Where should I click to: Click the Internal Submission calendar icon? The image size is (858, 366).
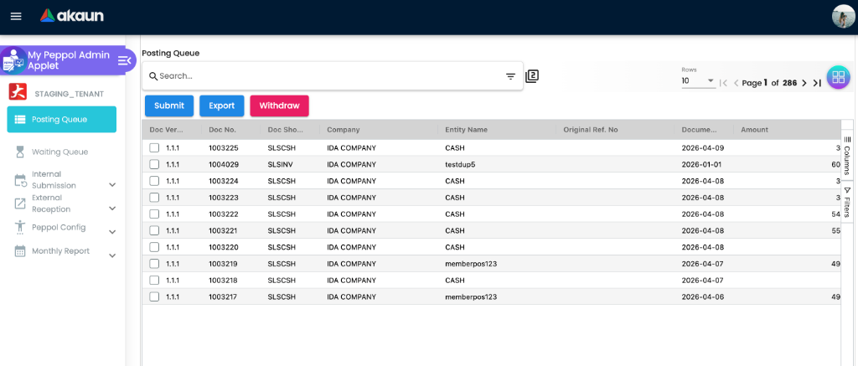tap(20, 180)
